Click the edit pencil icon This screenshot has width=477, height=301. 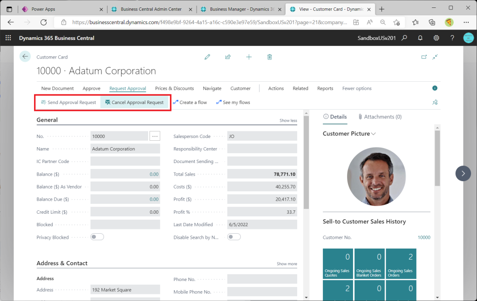click(207, 57)
